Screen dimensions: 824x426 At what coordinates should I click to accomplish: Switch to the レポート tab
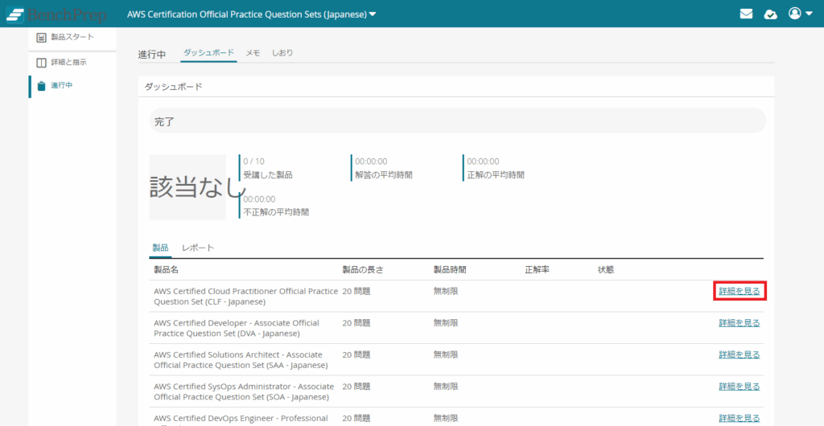(198, 248)
